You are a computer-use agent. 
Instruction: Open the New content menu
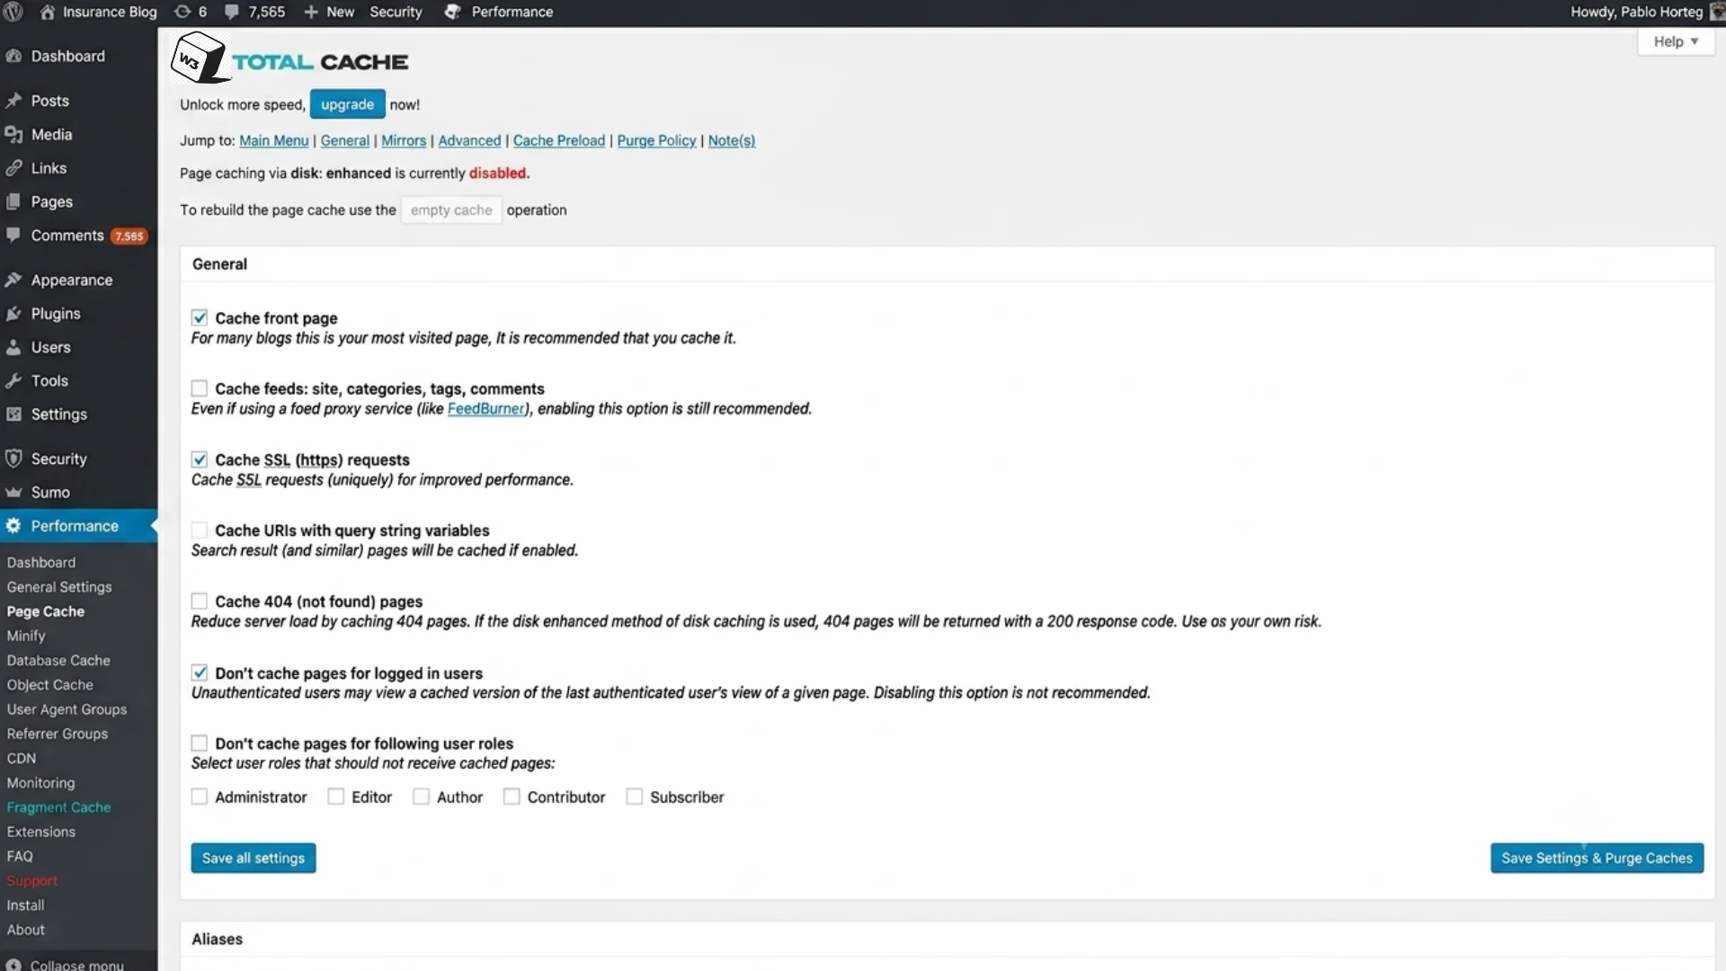coord(329,12)
